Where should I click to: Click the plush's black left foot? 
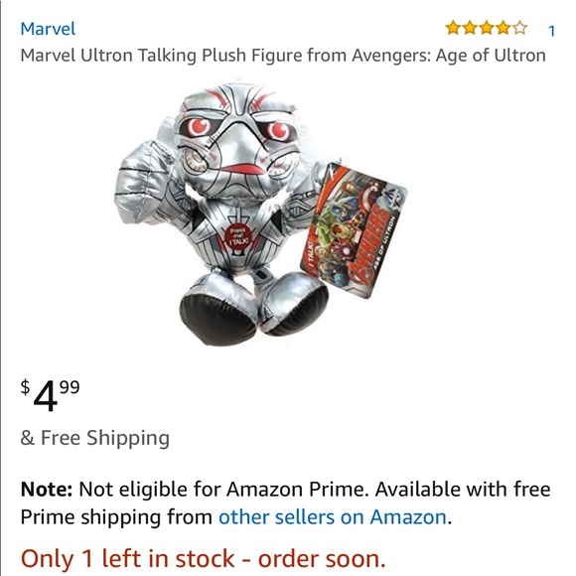pyautogui.click(x=217, y=318)
